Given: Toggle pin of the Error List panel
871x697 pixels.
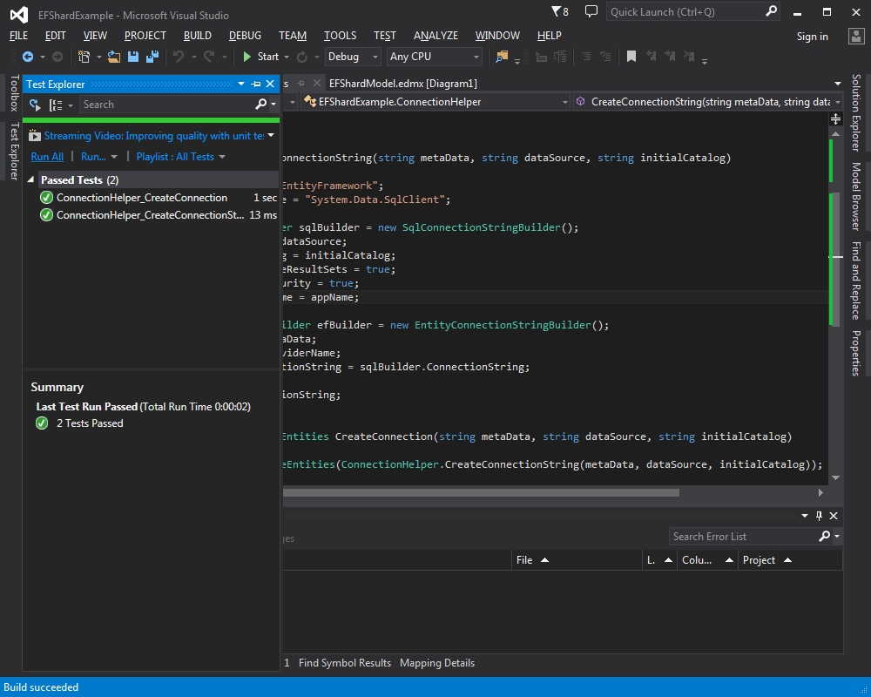Looking at the screenshot, I should point(819,516).
